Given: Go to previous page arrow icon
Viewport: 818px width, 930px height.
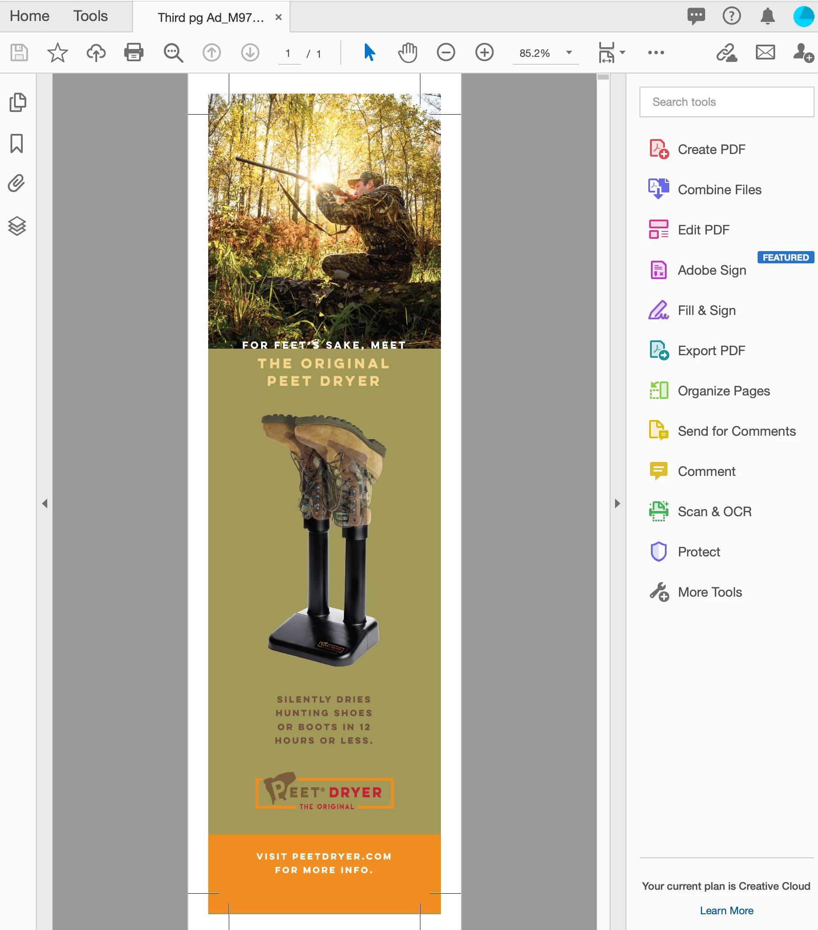Looking at the screenshot, I should coord(212,53).
